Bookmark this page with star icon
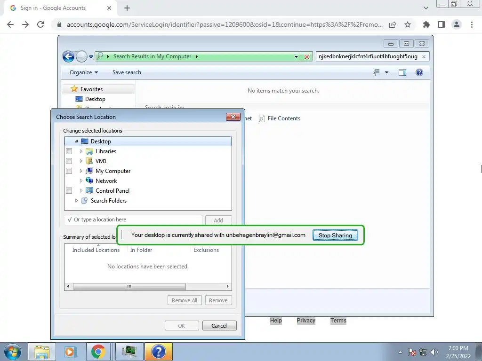Screen dimensions: 482x361 pos(408,24)
